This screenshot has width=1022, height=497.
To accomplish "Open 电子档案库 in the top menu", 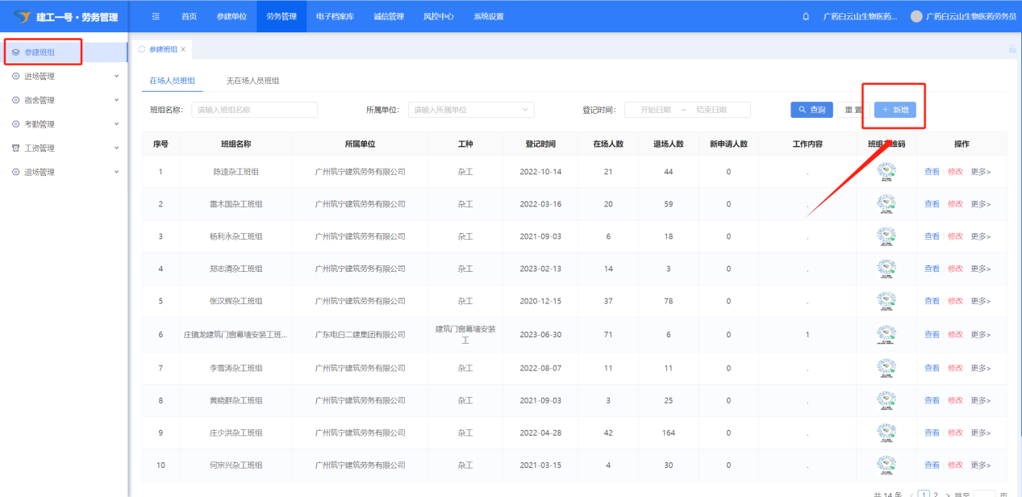I will 335,16.
